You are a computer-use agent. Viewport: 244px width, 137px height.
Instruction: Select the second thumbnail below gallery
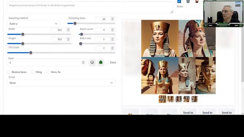[x=170, y=99]
